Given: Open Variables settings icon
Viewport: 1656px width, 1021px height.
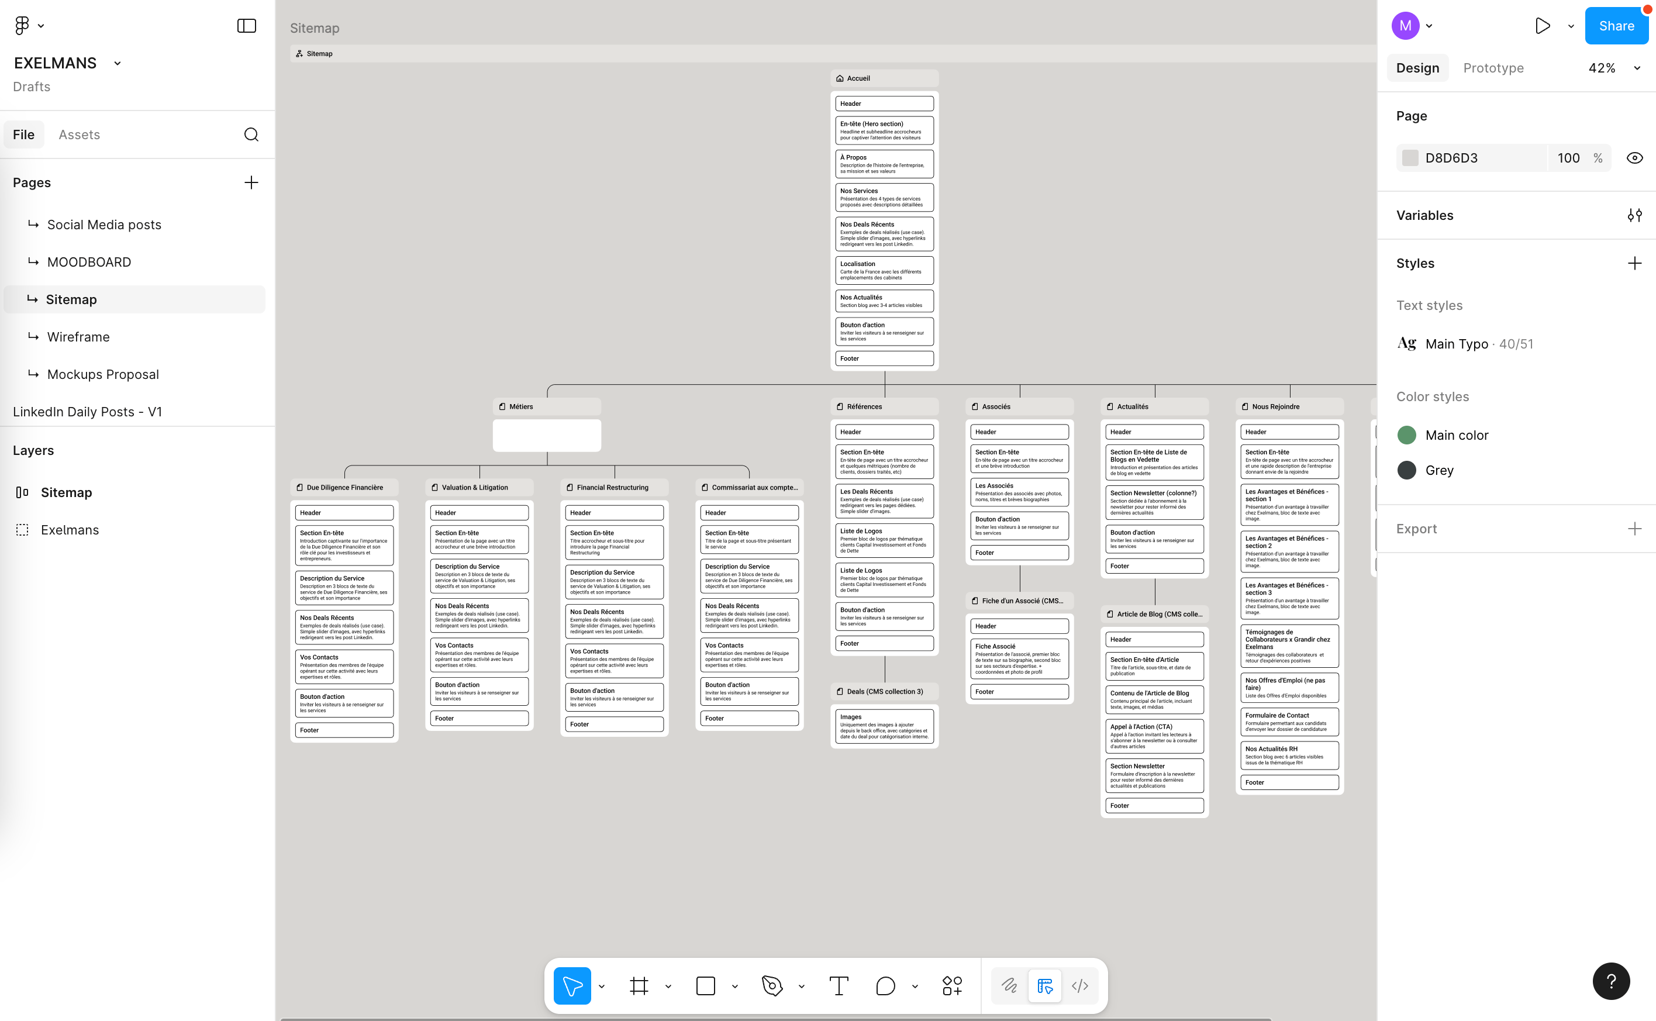Looking at the screenshot, I should [1634, 215].
